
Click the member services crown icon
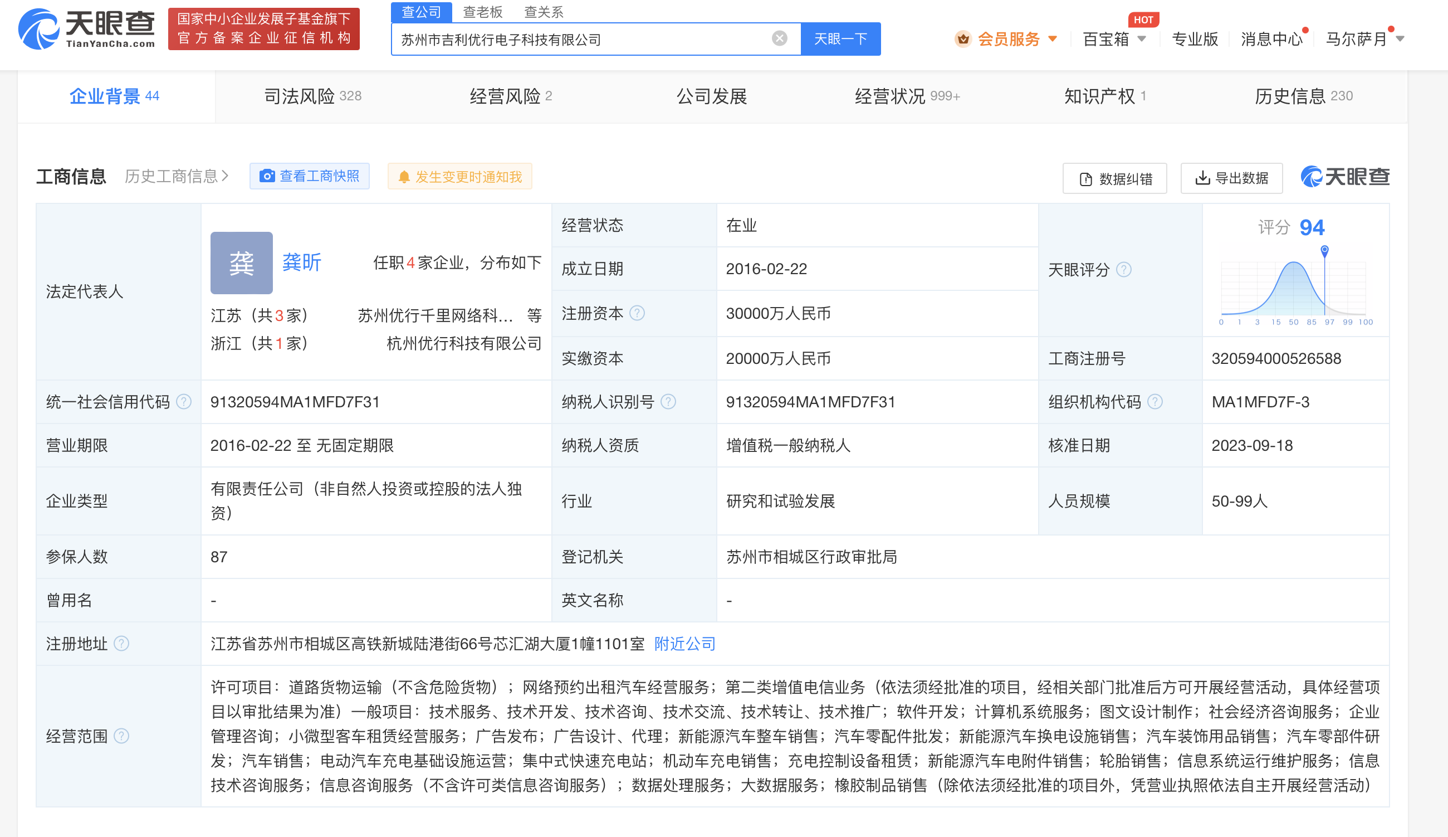click(x=963, y=39)
